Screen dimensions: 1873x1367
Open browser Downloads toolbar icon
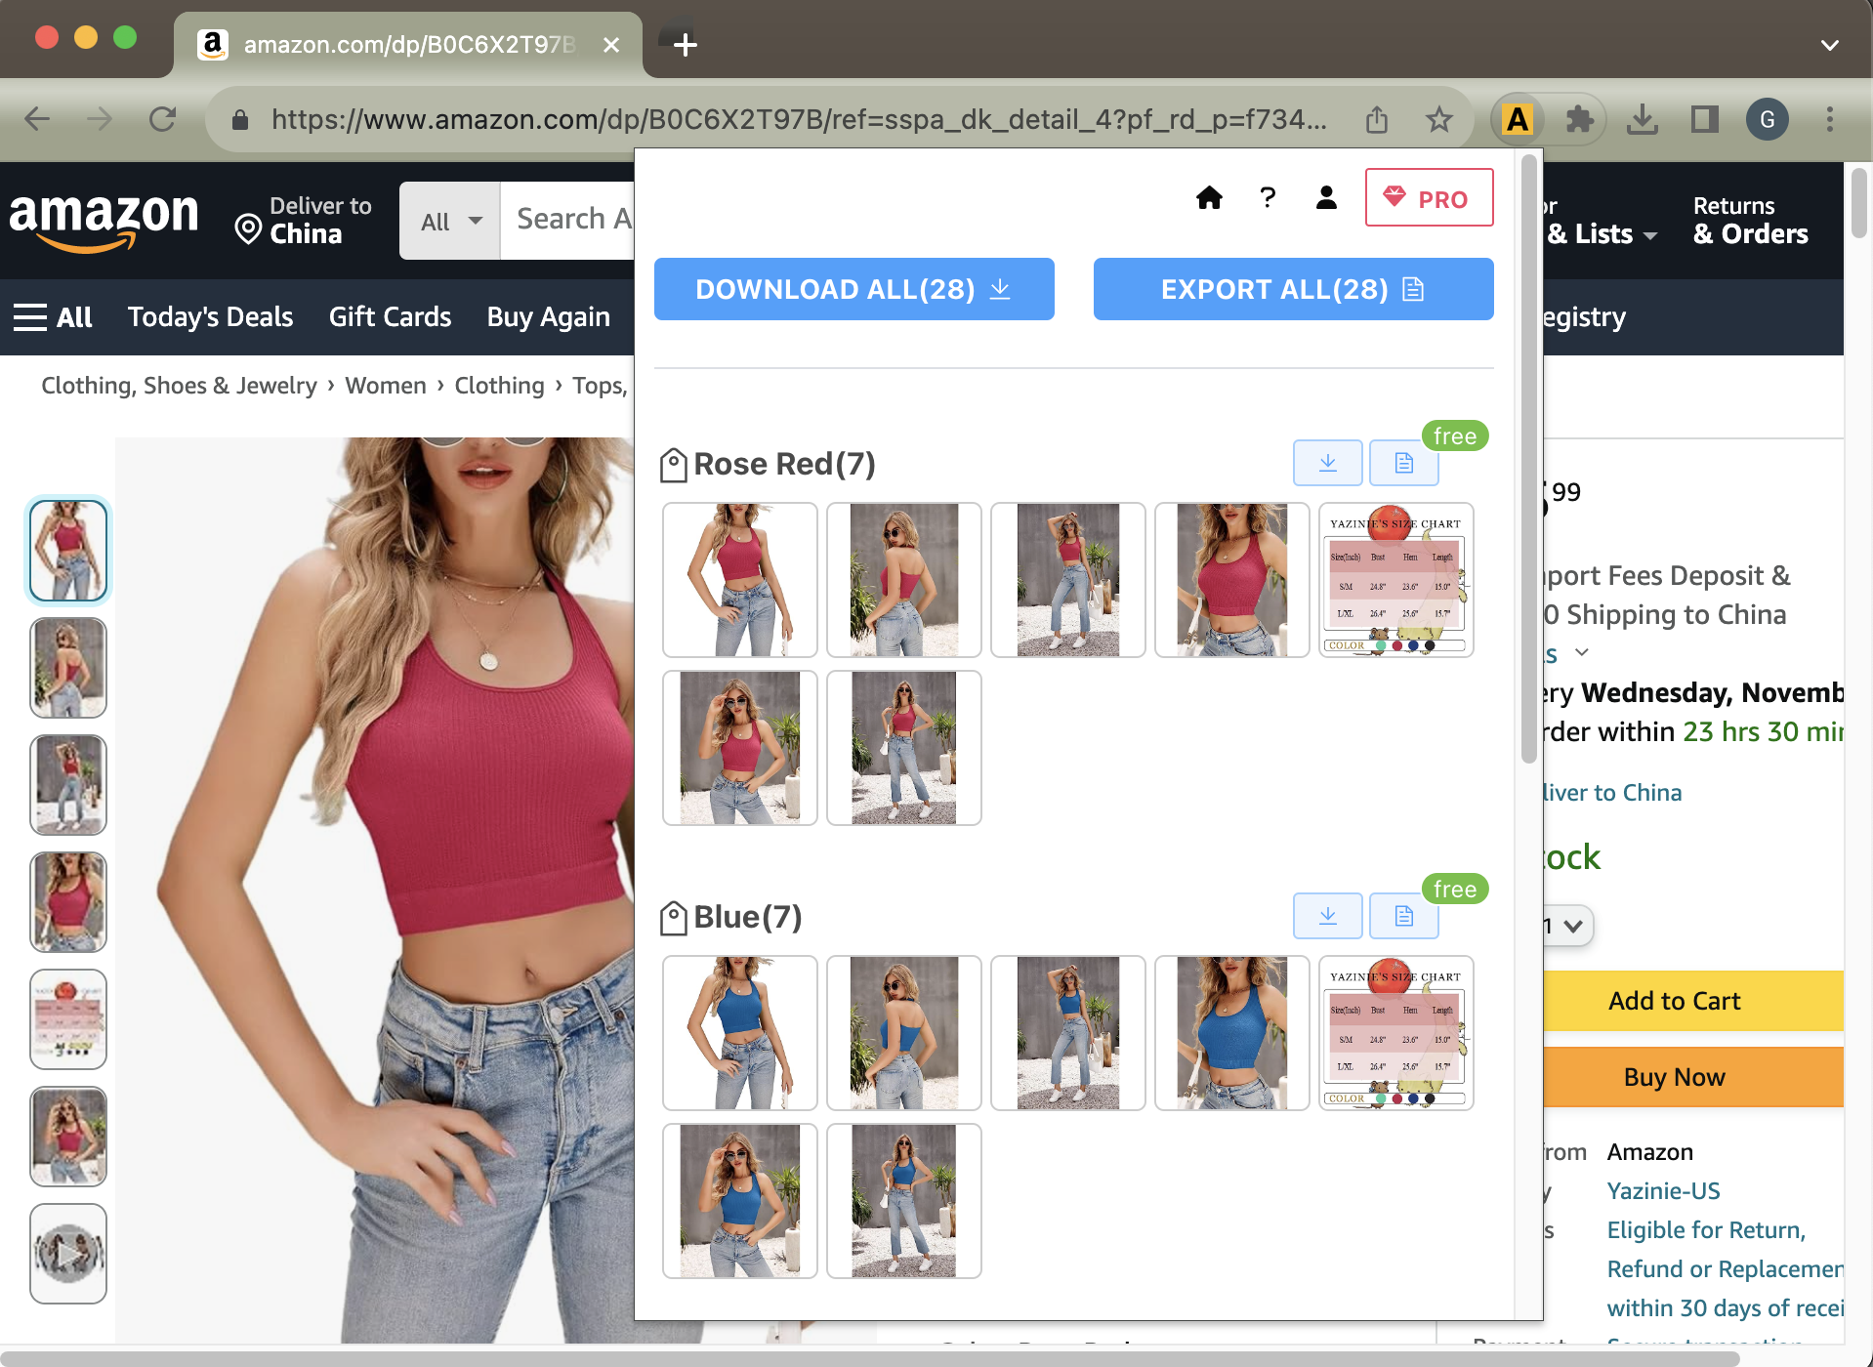[x=1643, y=119]
